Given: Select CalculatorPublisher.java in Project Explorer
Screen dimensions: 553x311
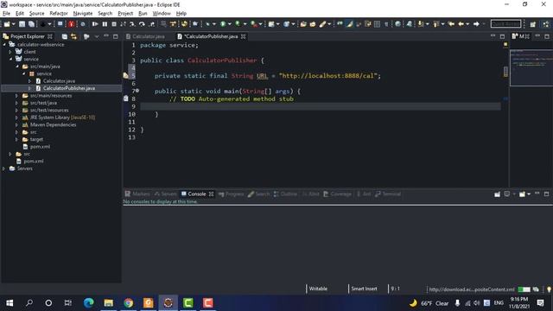Looking at the screenshot, I should [x=69, y=88].
